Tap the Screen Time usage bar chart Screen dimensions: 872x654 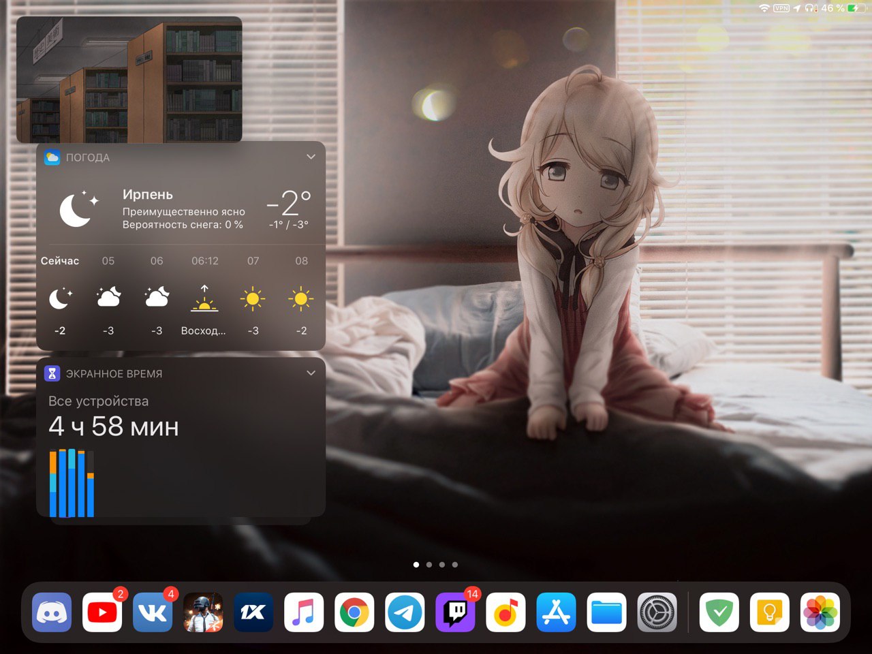(72, 482)
